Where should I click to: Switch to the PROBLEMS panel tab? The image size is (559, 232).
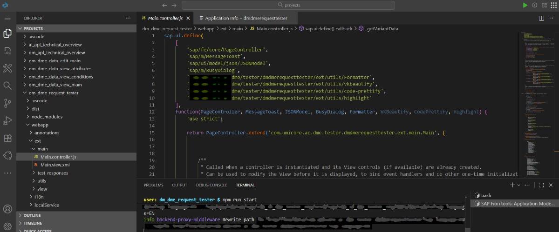pyautogui.click(x=153, y=185)
